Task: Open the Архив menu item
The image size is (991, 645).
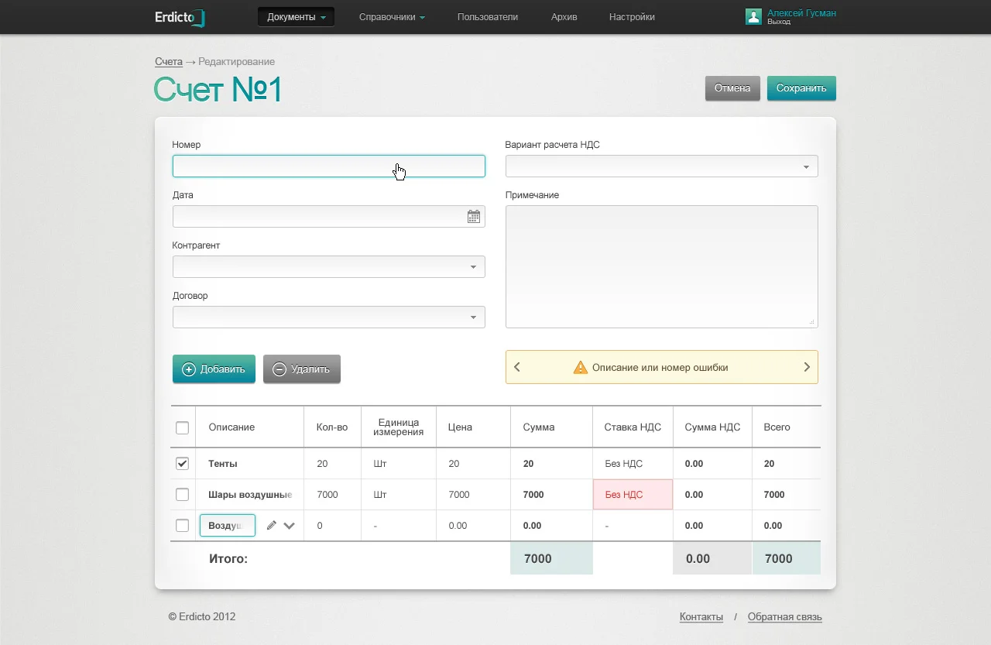Action: coord(564,17)
